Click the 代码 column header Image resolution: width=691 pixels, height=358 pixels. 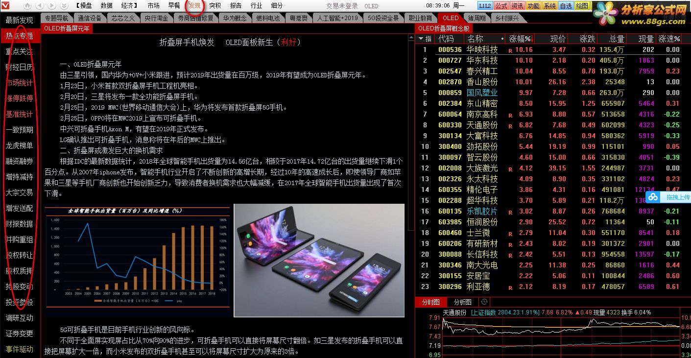pos(446,39)
